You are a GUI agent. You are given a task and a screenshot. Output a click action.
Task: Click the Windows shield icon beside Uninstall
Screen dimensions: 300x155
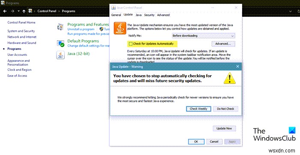102,29
